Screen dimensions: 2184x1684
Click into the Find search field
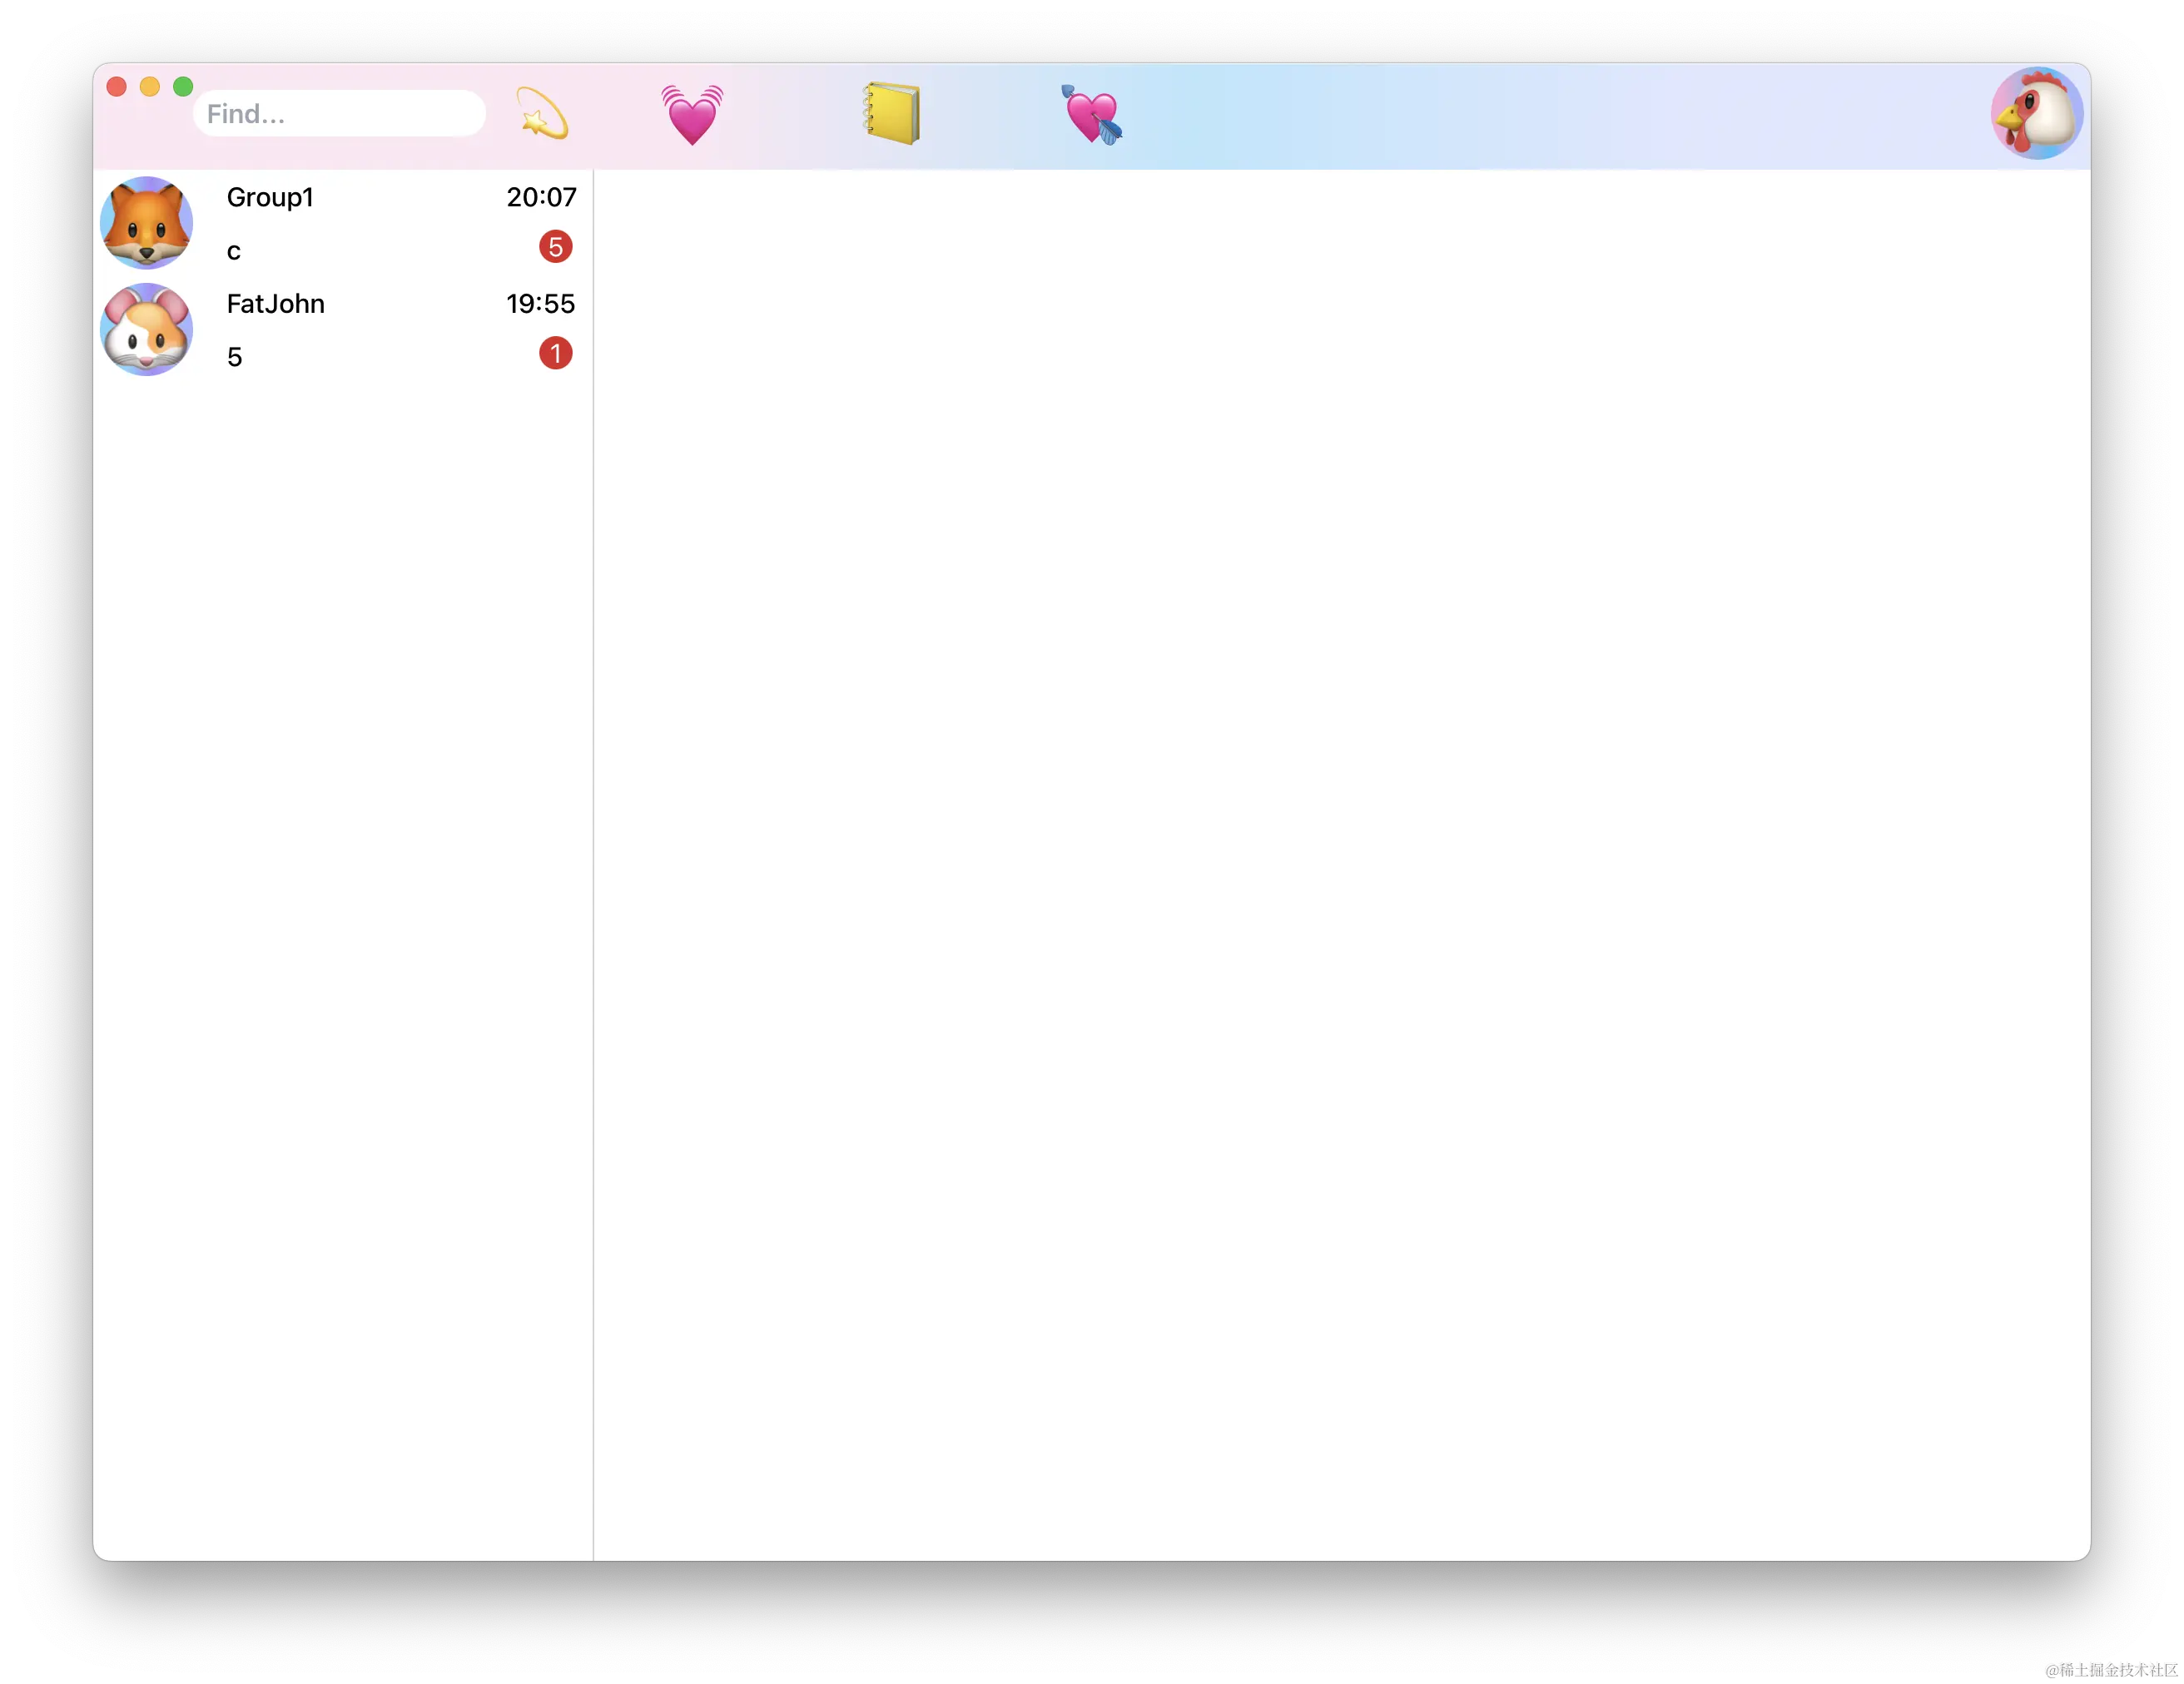[339, 114]
